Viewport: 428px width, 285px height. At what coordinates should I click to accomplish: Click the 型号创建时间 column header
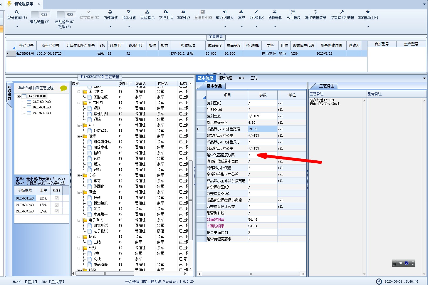click(x=331, y=45)
